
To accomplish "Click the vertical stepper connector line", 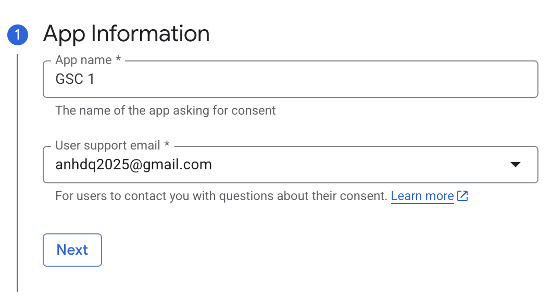I will (17, 172).
